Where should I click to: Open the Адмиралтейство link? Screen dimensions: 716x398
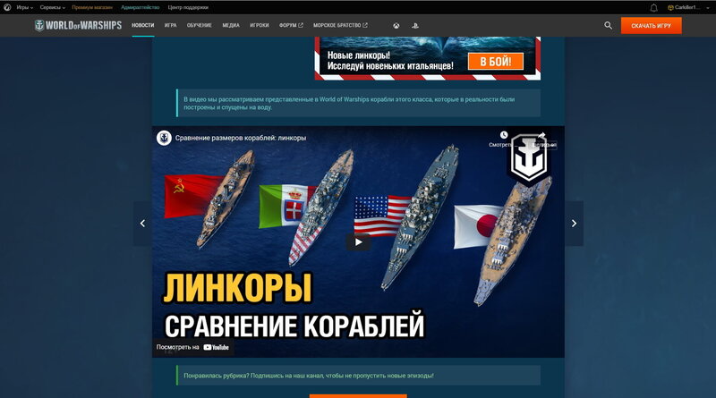141,7
